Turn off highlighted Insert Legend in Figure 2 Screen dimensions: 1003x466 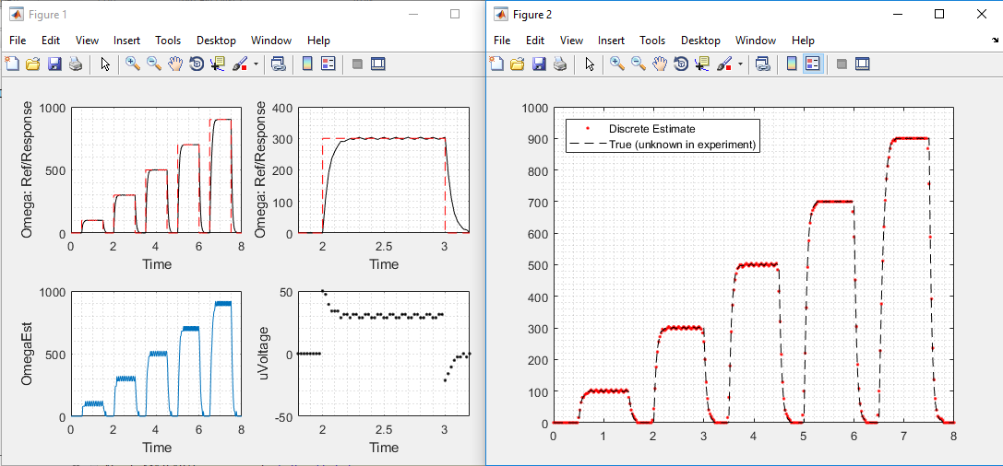(812, 64)
